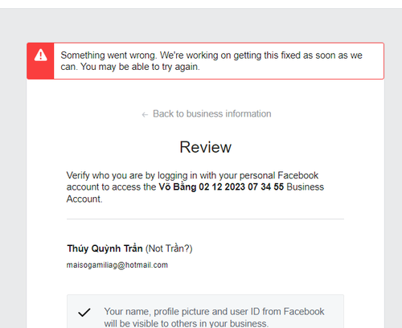Click the name Thúy Quỳnh Trần

click(105, 248)
